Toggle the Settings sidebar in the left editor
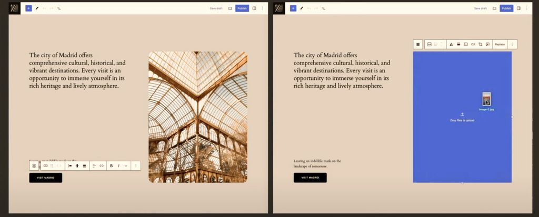539x217 pixels. [254, 8]
